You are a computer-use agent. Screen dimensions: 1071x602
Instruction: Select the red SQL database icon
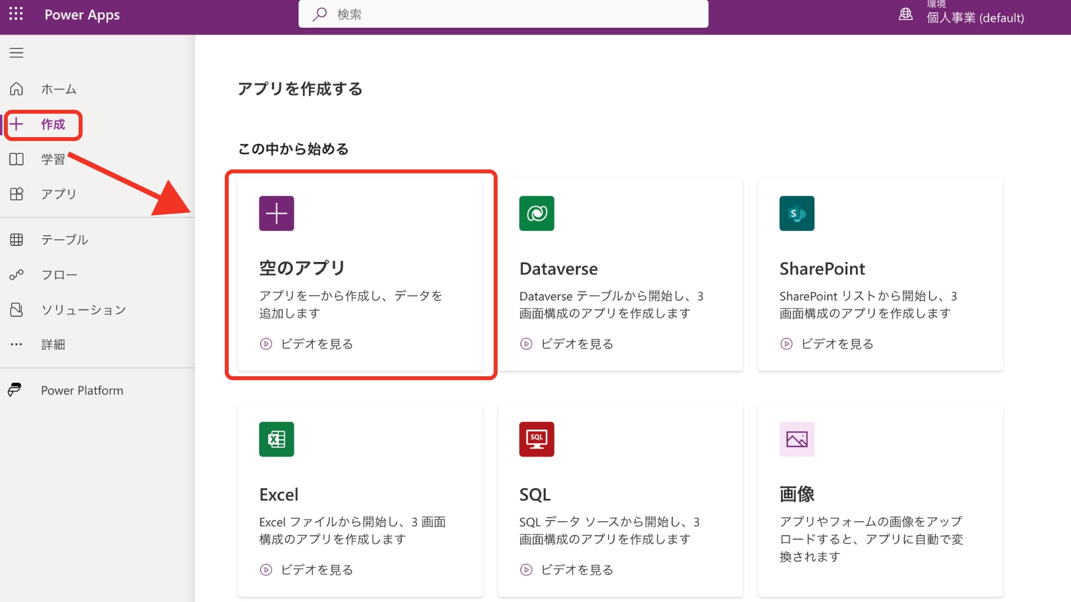point(536,439)
